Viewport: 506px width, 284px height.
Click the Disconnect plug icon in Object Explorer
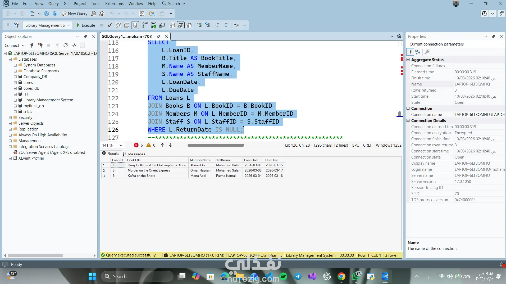pyautogui.click(x=40, y=45)
